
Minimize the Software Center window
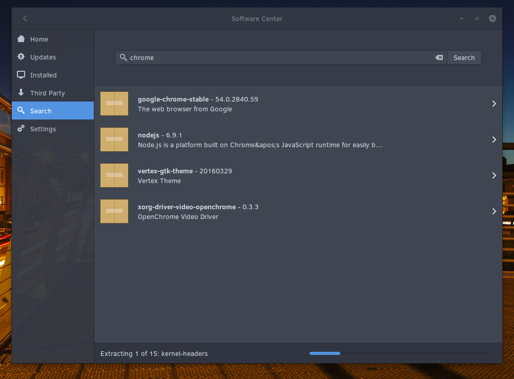click(462, 18)
